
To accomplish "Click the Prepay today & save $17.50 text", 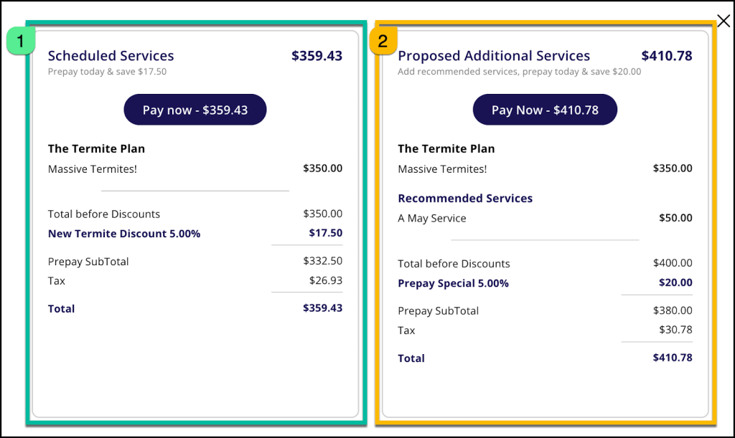I will click(x=107, y=72).
